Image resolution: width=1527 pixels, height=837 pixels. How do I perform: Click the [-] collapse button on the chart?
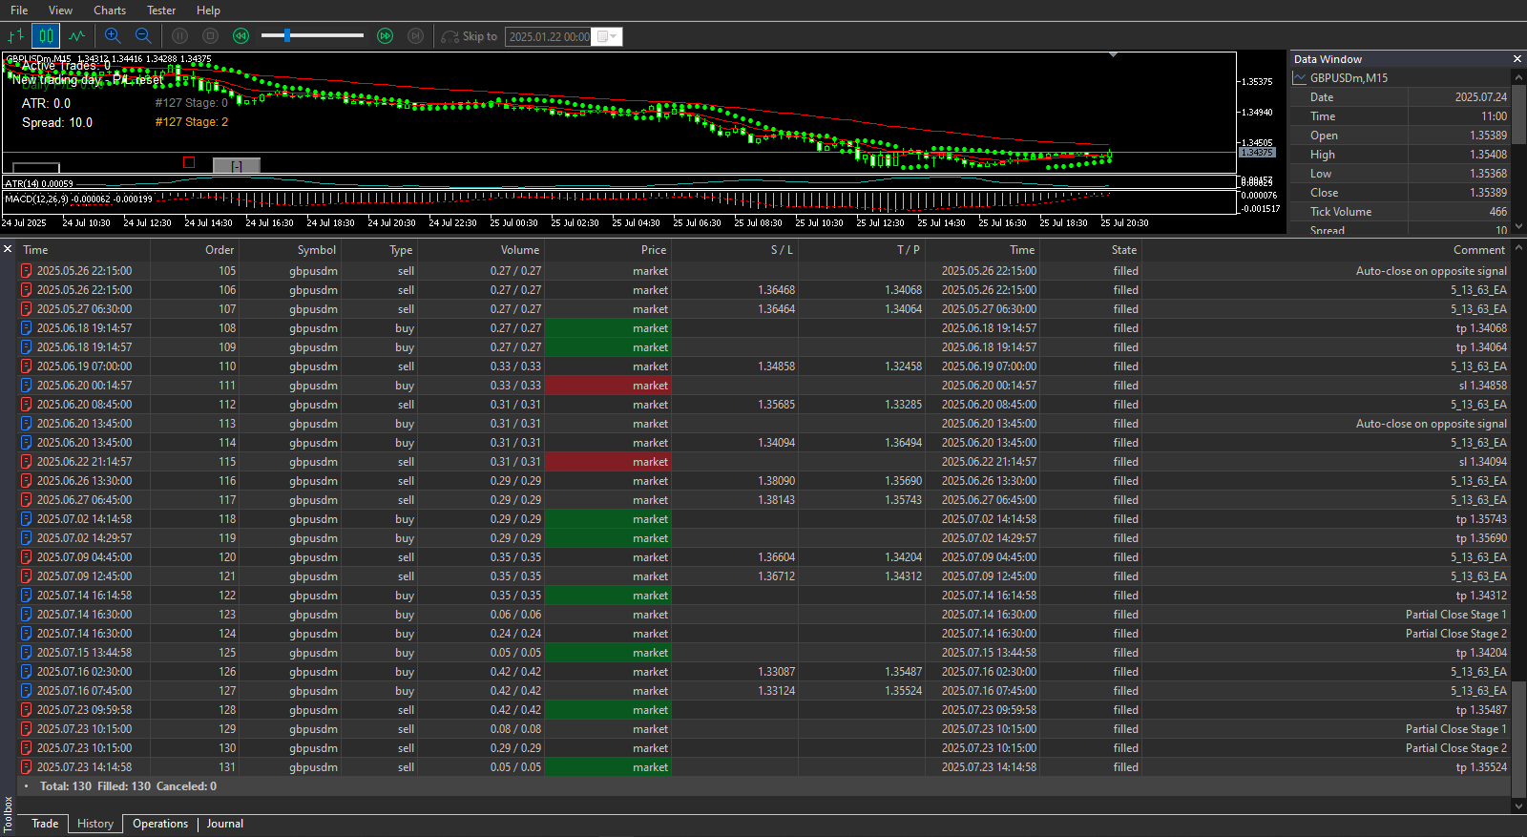[x=237, y=166]
